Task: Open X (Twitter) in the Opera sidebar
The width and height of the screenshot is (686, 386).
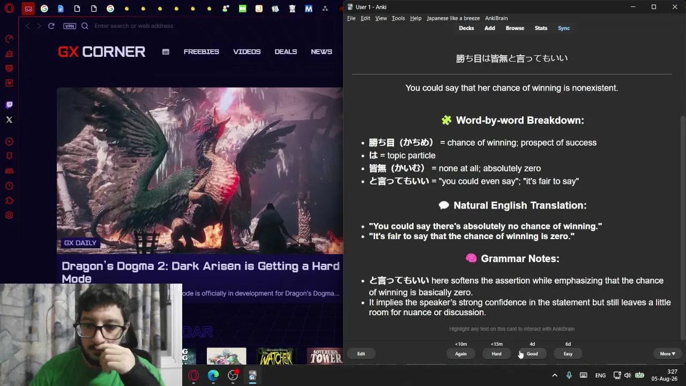Action: 9,120
